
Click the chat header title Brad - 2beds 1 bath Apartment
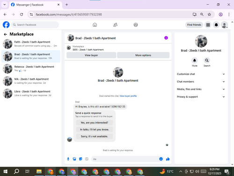point(95,38)
